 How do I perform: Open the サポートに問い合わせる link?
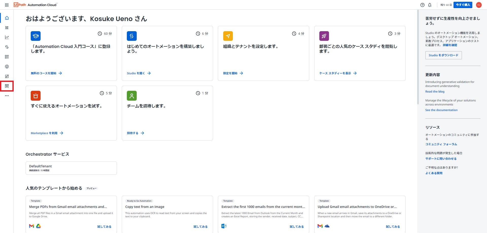(x=441, y=159)
